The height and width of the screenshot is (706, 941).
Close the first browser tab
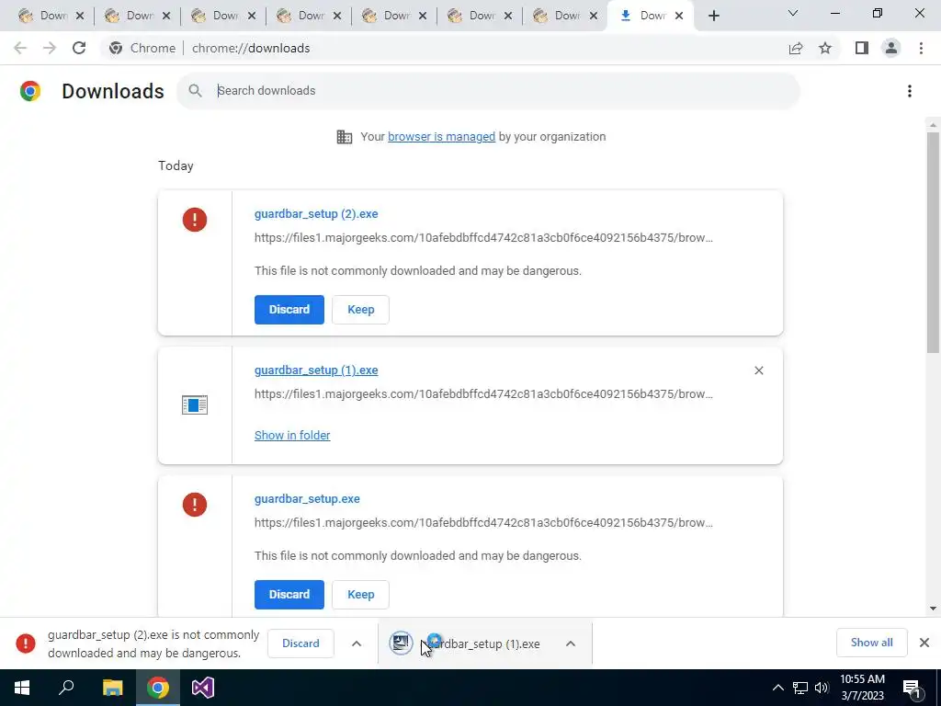click(80, 16)
